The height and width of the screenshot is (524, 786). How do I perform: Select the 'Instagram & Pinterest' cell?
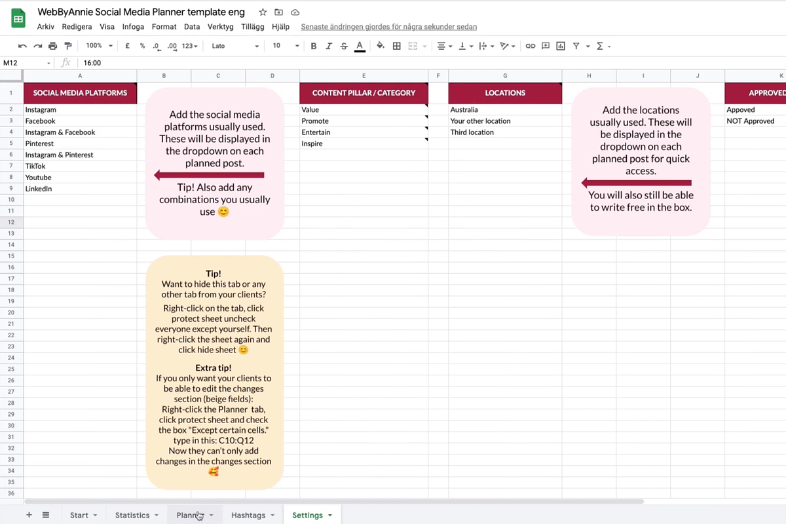tap(80, 155)
